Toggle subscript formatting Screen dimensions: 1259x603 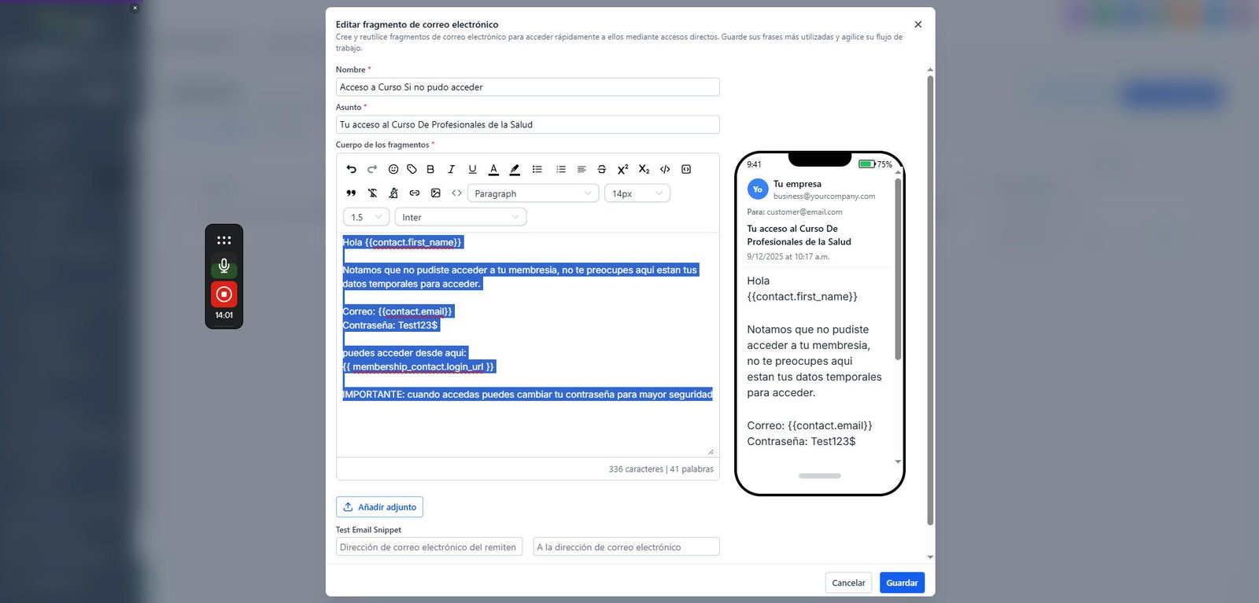point(644,169)
